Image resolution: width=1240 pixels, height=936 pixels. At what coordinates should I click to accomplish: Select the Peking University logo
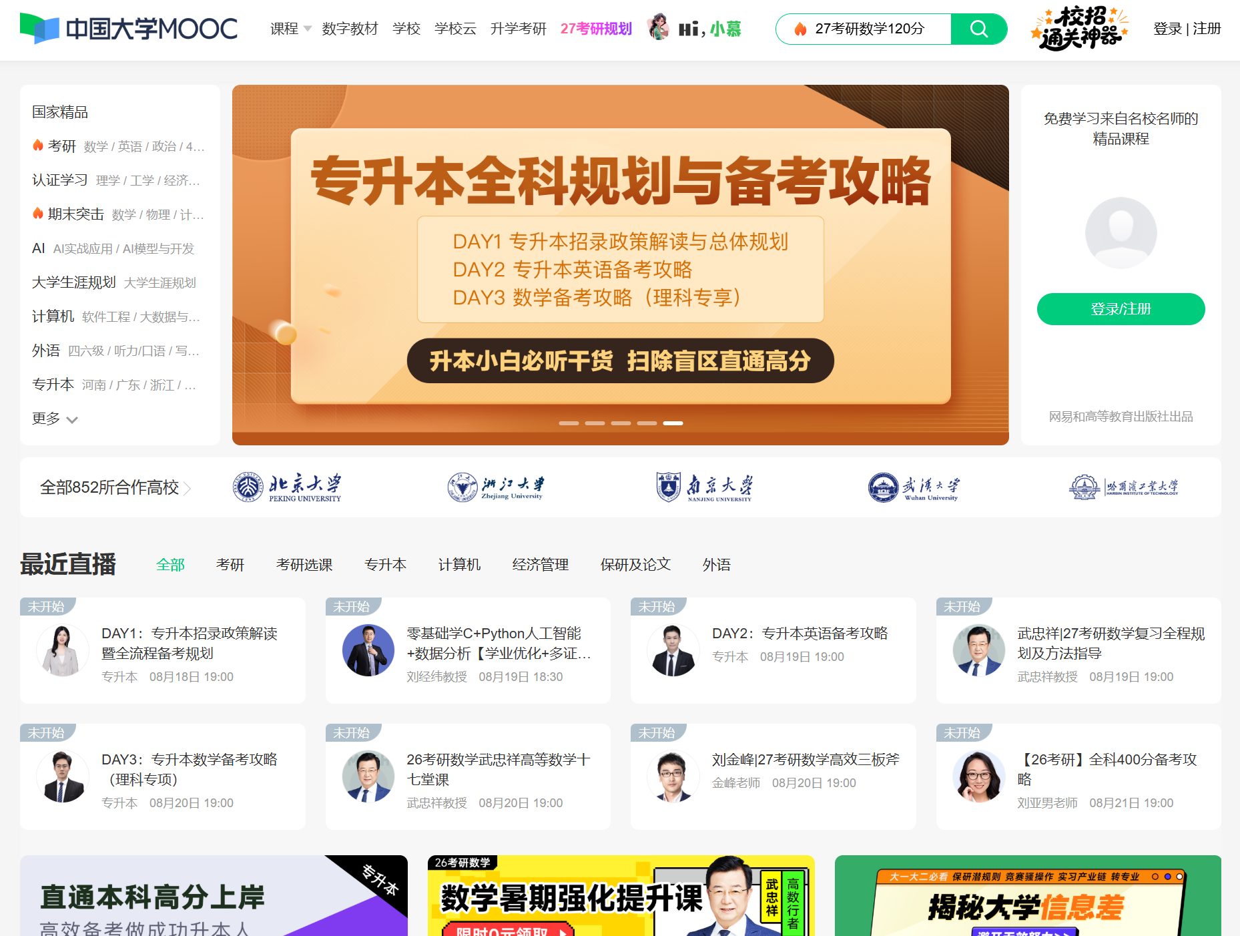pos(287,487)
